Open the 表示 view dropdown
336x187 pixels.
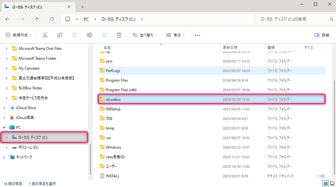point(176,35)
